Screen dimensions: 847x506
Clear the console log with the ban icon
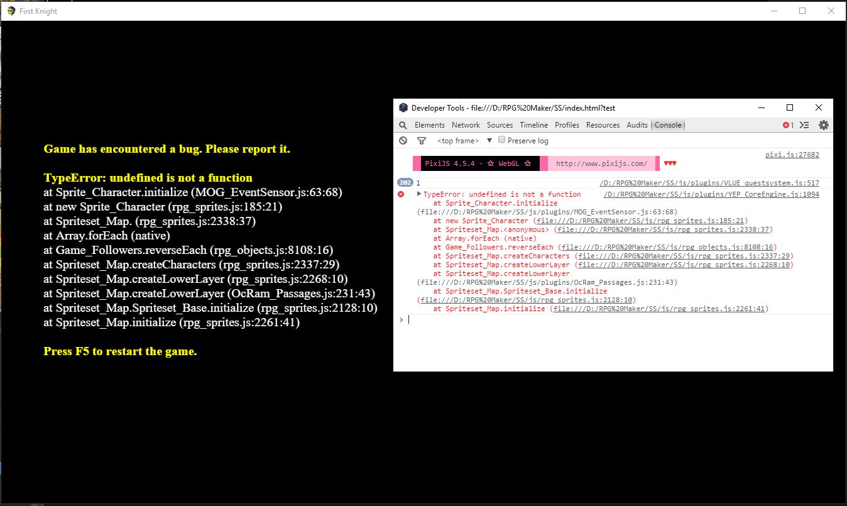coord(403,141)
